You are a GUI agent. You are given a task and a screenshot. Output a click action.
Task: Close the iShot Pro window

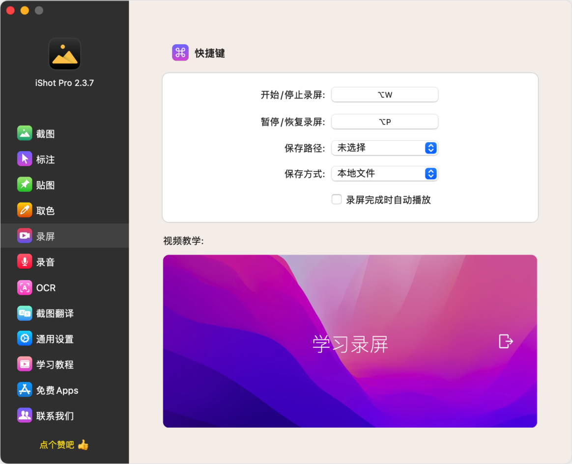[10, 10]
